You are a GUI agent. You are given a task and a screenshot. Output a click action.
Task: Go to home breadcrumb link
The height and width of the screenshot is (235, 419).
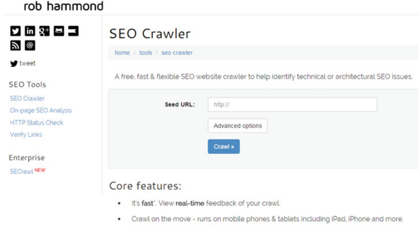point(122,53)
